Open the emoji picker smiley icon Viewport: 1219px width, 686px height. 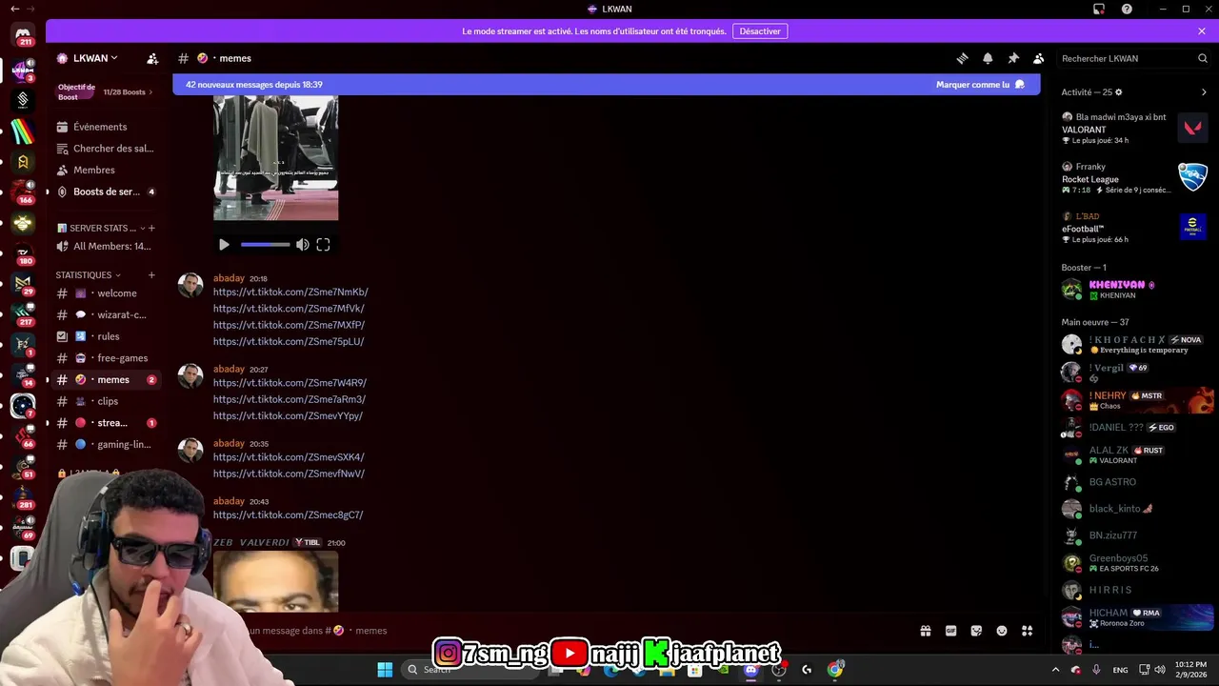[x=1002, y=631]
